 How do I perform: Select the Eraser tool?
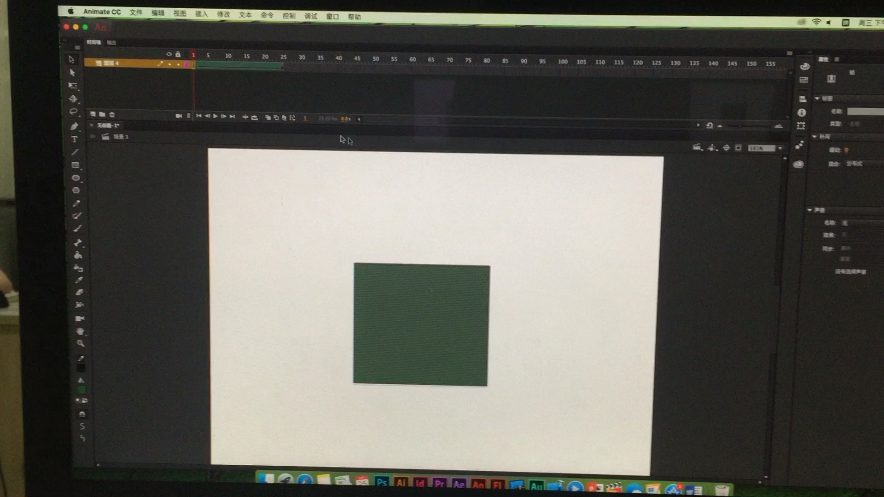(x=79, y=292)
